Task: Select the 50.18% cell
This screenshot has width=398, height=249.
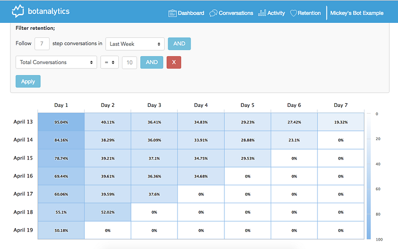Action: tap(61, 231)
